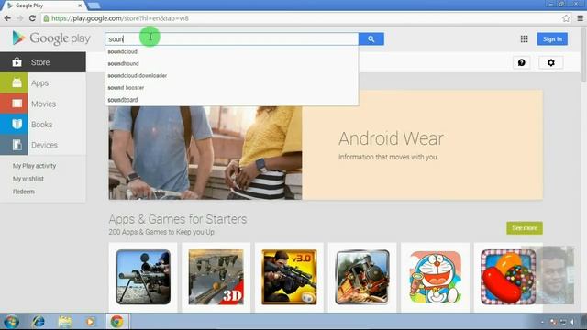Reload the page with refresh icon
Viewport: 587px width, 330px height.
click(32, 18)
